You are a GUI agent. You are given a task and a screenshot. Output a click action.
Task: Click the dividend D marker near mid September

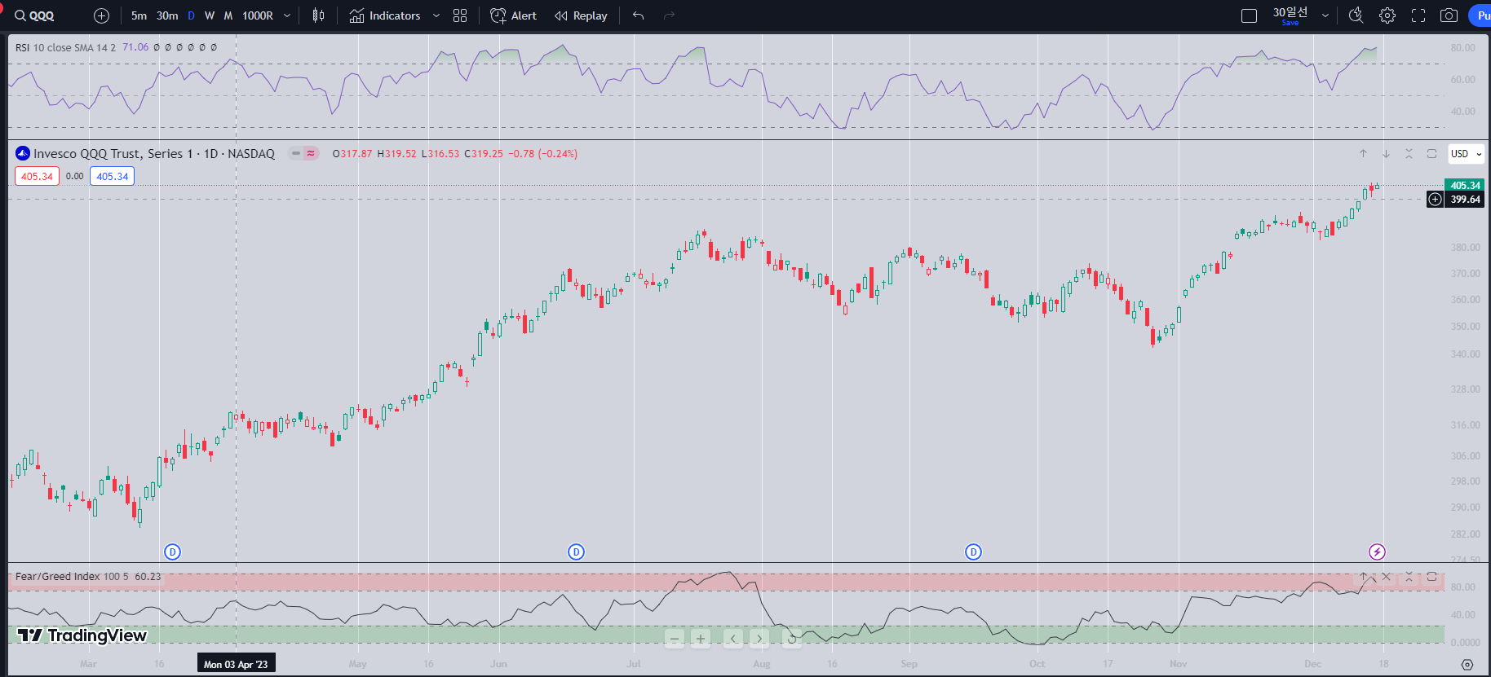pos(973,552)
